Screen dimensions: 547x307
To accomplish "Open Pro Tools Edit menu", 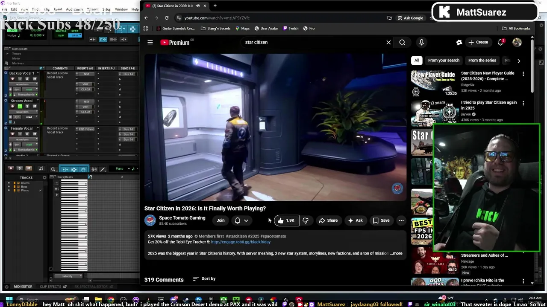I will [14, 9].
